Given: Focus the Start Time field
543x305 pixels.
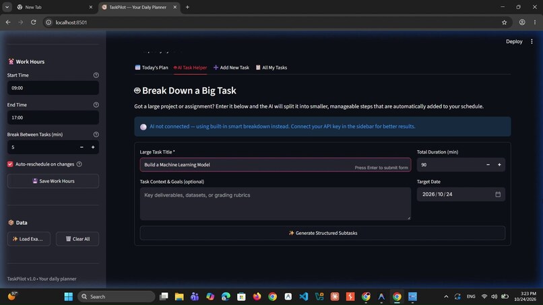Looking at the screenshot, I should 53,88.
